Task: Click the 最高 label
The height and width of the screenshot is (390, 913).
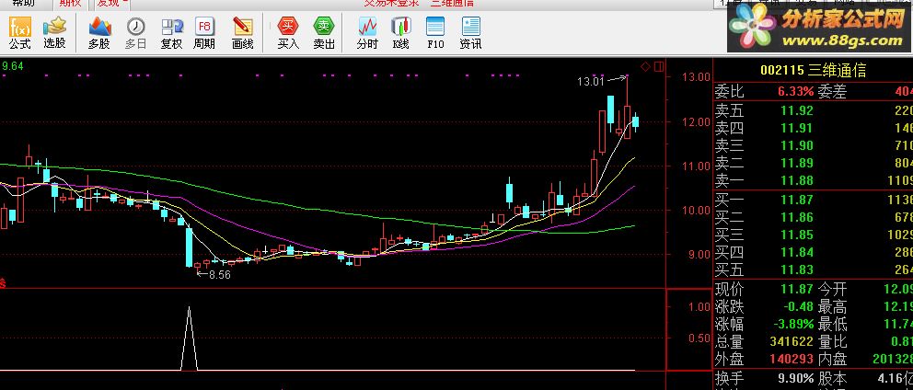Action: coord(833,307)
